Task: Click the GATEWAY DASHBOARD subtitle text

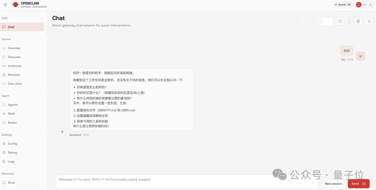Action: pos(33,7)
